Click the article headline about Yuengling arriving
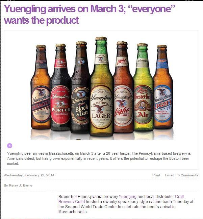The height and width of the screenshot is (219, 203). click(x=89, y=14)
